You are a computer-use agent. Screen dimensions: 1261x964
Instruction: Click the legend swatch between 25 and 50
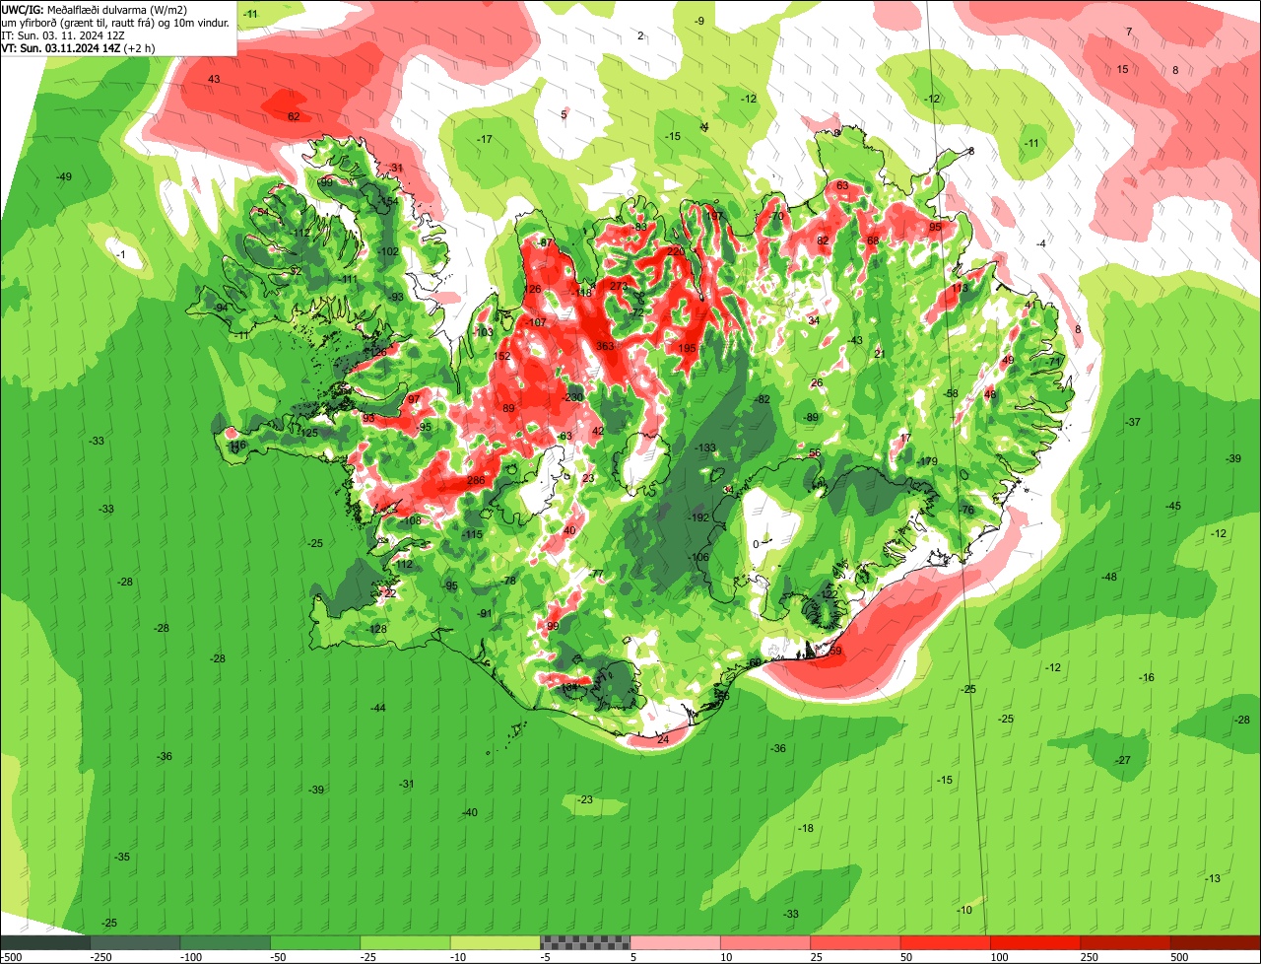[855, 942]
